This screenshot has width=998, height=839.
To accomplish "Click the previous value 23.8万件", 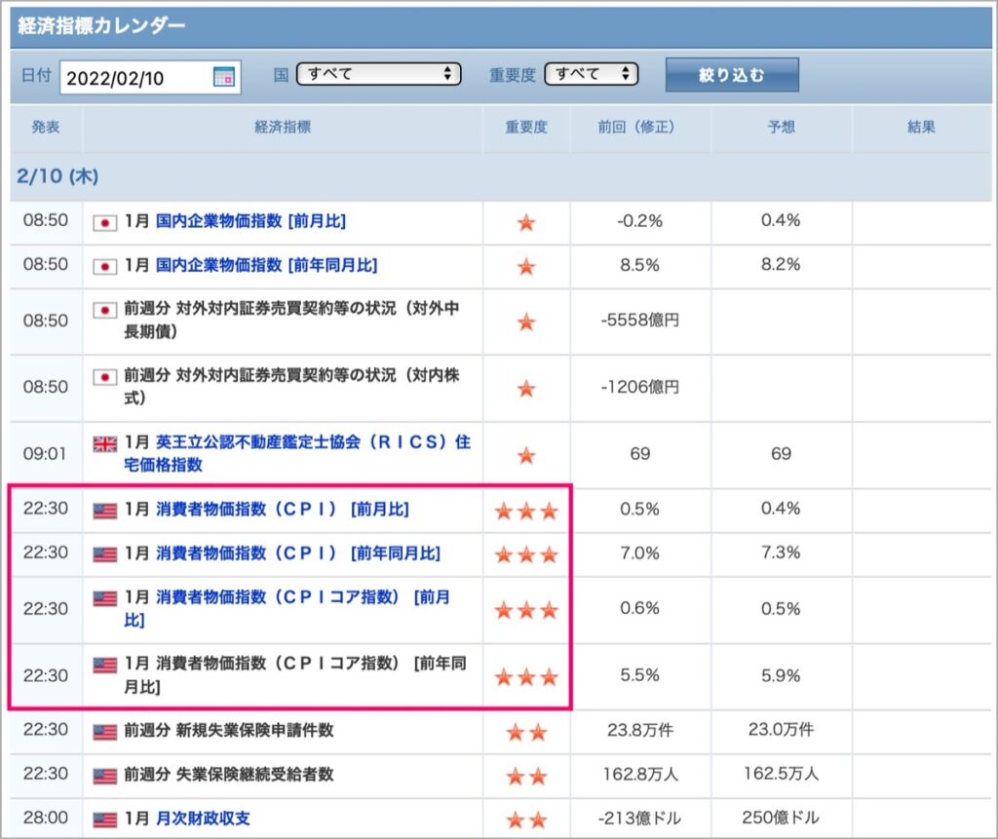I will 640,730.
